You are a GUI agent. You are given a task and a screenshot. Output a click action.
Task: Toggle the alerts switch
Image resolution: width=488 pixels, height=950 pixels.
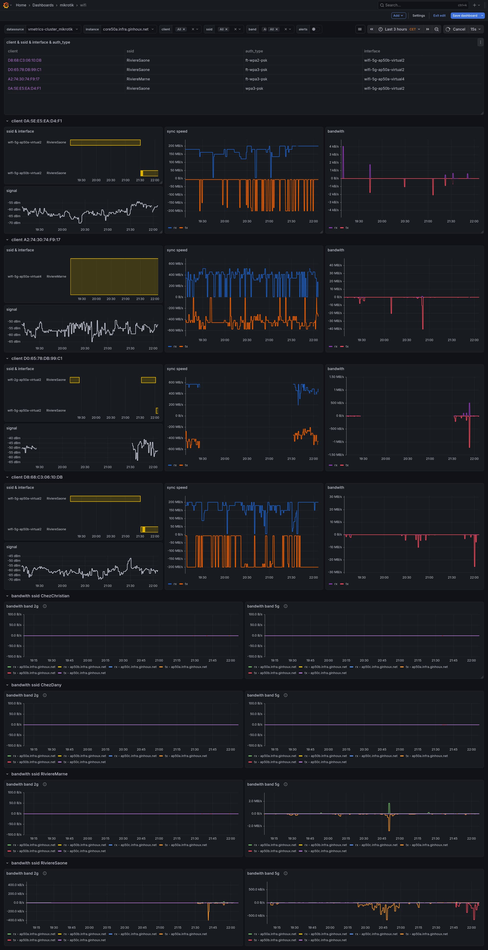(315, 29)
